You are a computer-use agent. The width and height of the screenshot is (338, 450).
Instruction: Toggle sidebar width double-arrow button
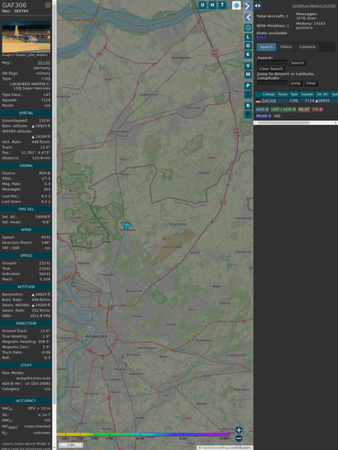coord(258,6)
